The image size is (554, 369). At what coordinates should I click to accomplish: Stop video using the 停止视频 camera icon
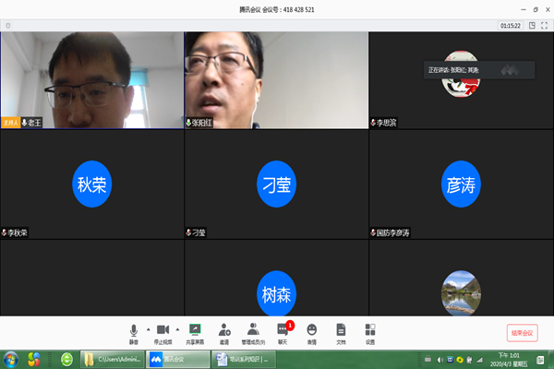(163, 334)
